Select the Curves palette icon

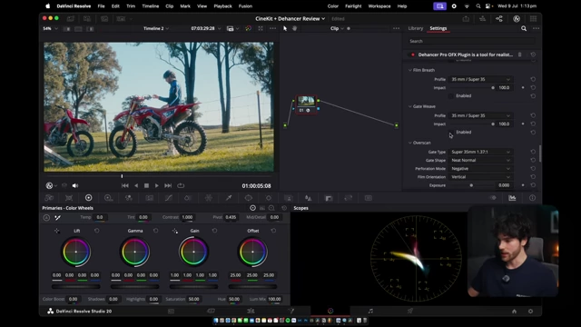pos(169,198)
